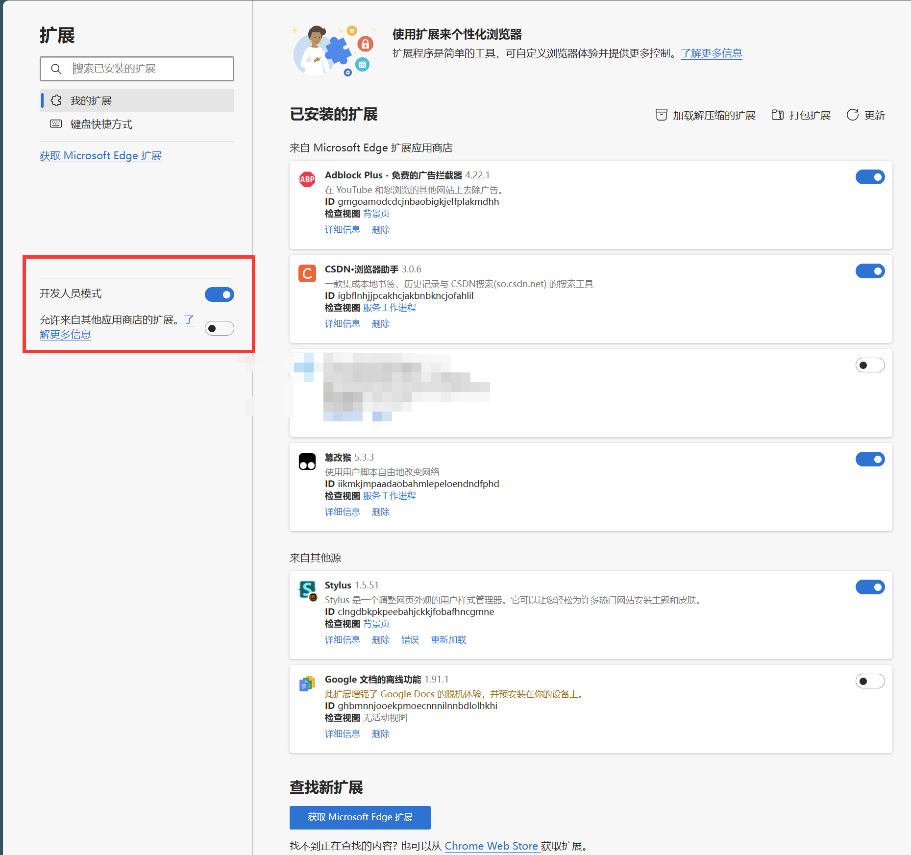Click the refresh update icon

(x=853, y=115)
